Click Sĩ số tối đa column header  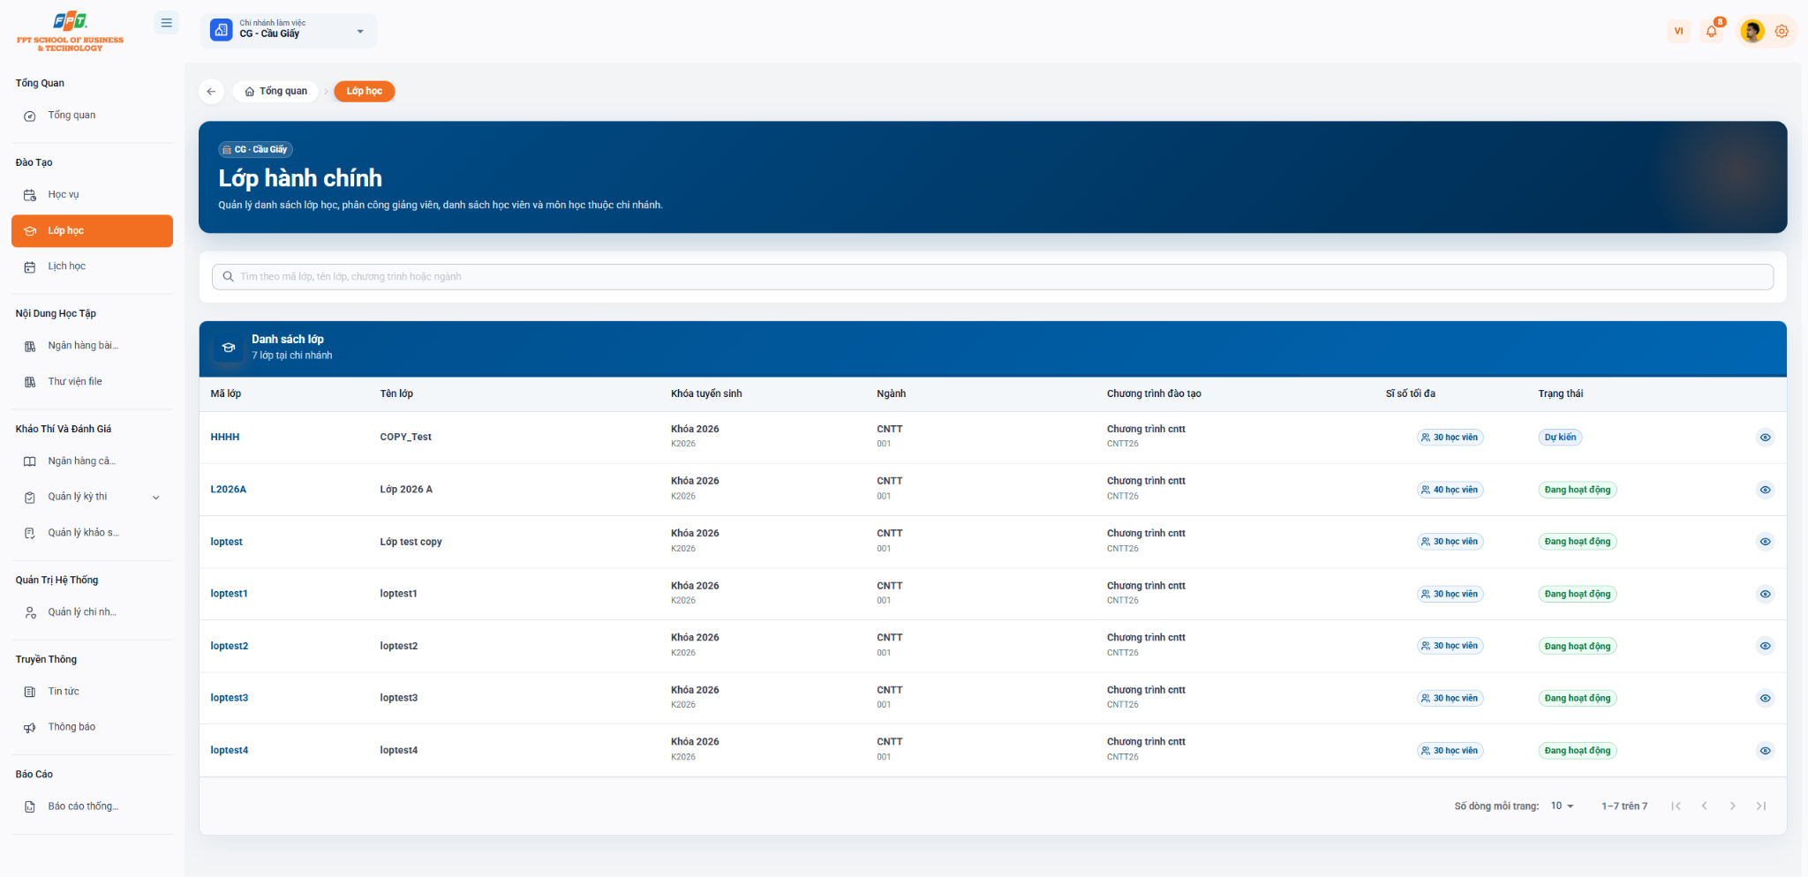(1410, 394)
